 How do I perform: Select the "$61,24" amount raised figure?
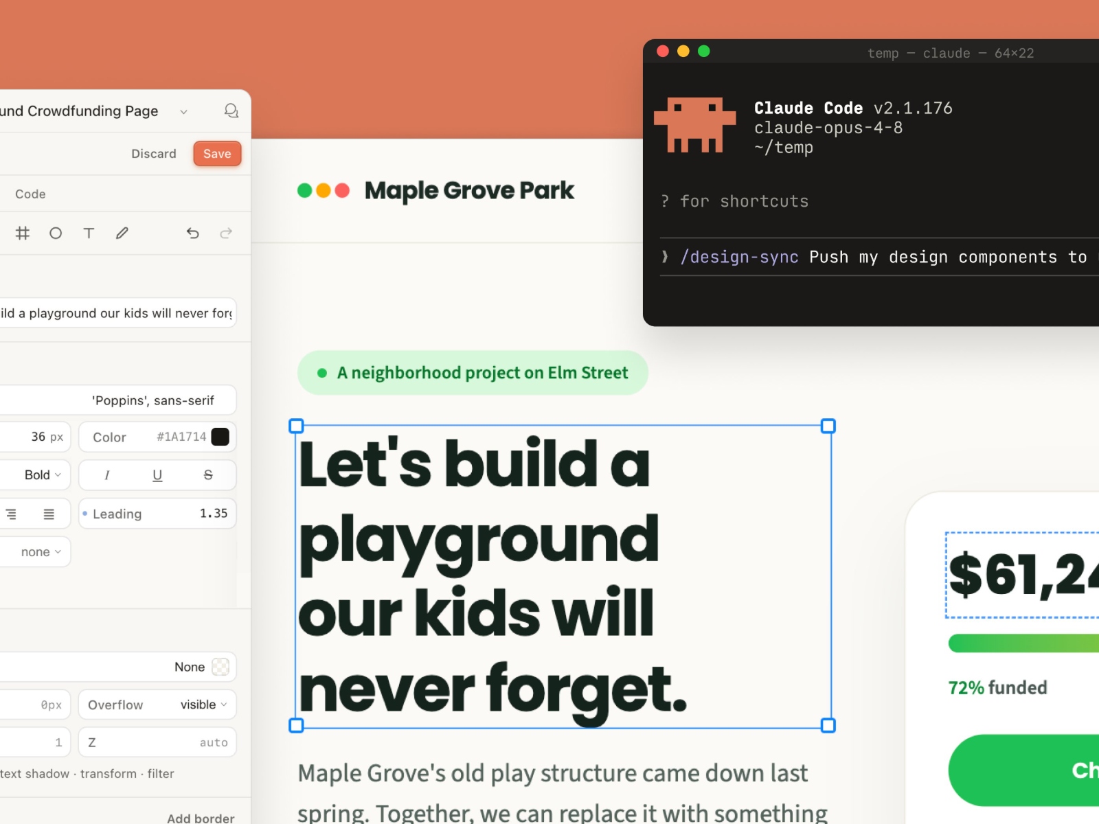1023,575
